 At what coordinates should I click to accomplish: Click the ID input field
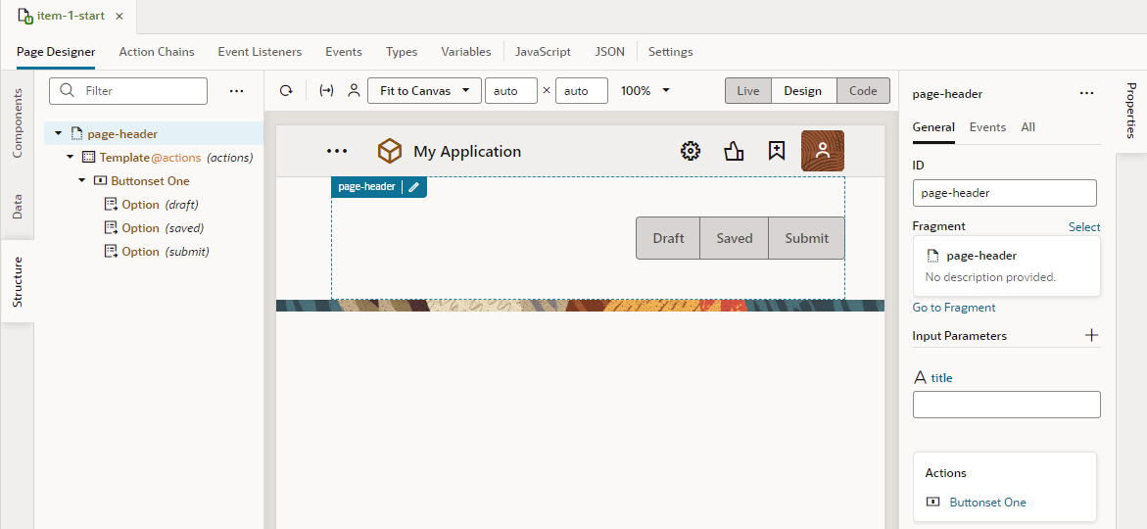pos(1005,193)
